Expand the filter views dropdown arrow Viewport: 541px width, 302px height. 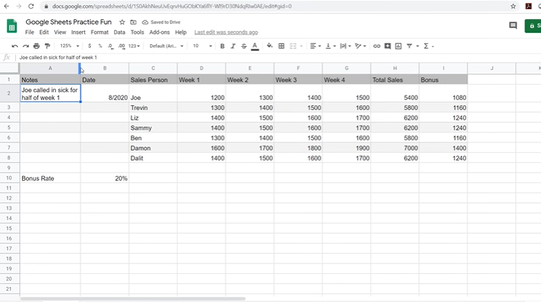pos(417,46)
